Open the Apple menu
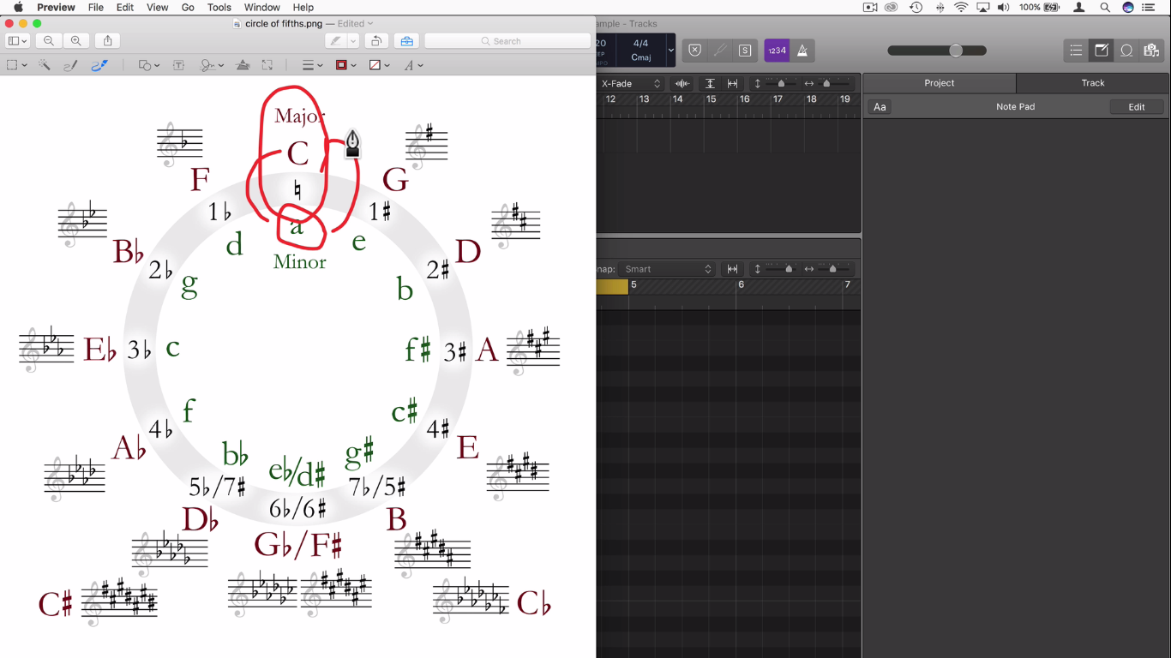Viewport: 1171px width, 658px height. pos(18,7)
